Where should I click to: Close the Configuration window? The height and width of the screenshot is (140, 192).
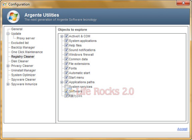(183, 3)
